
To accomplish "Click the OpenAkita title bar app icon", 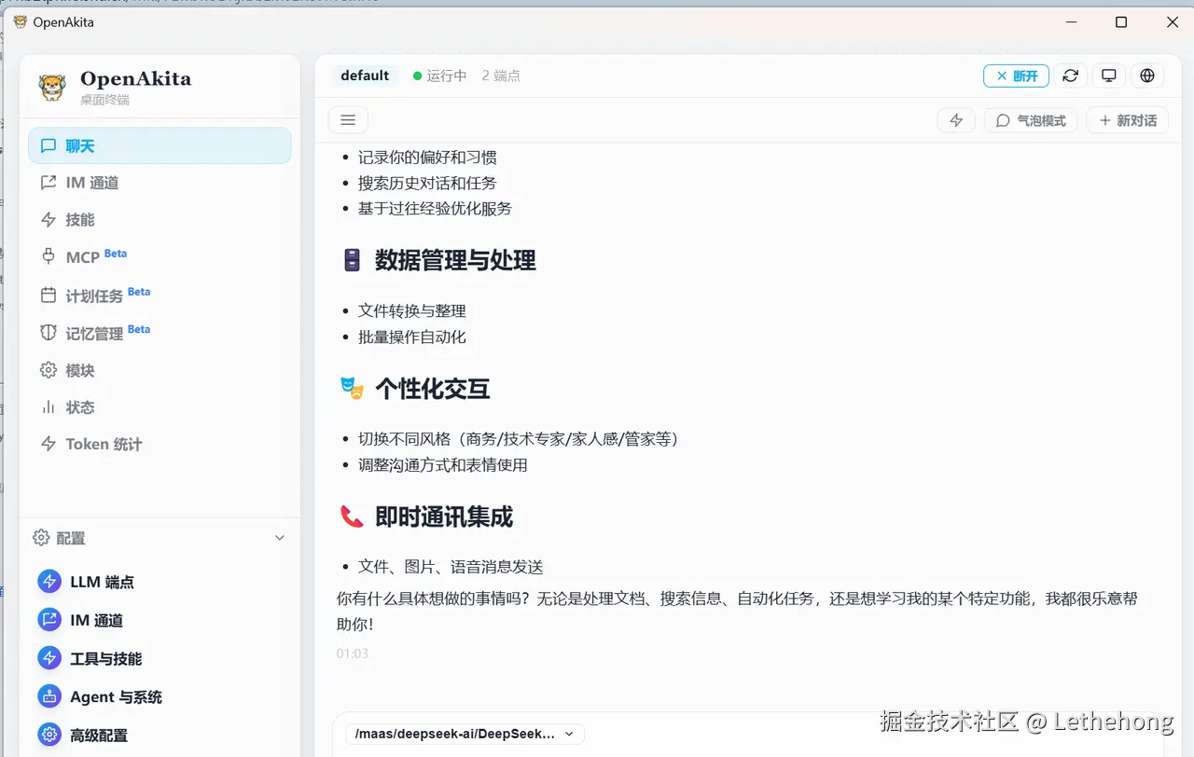I will pyautogui.click(x=20, y=21).
